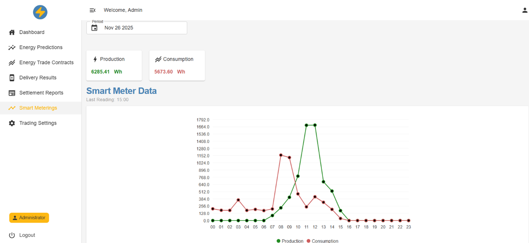Toggle Consumption series in chart legend
The image size is (529, 243).
322,241
